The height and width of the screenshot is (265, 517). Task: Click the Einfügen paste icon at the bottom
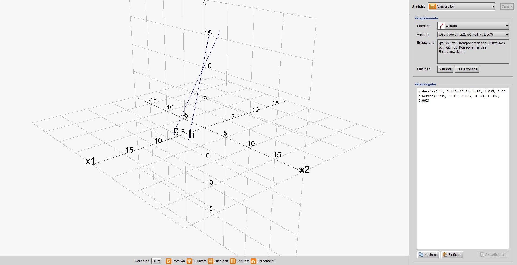445,254
